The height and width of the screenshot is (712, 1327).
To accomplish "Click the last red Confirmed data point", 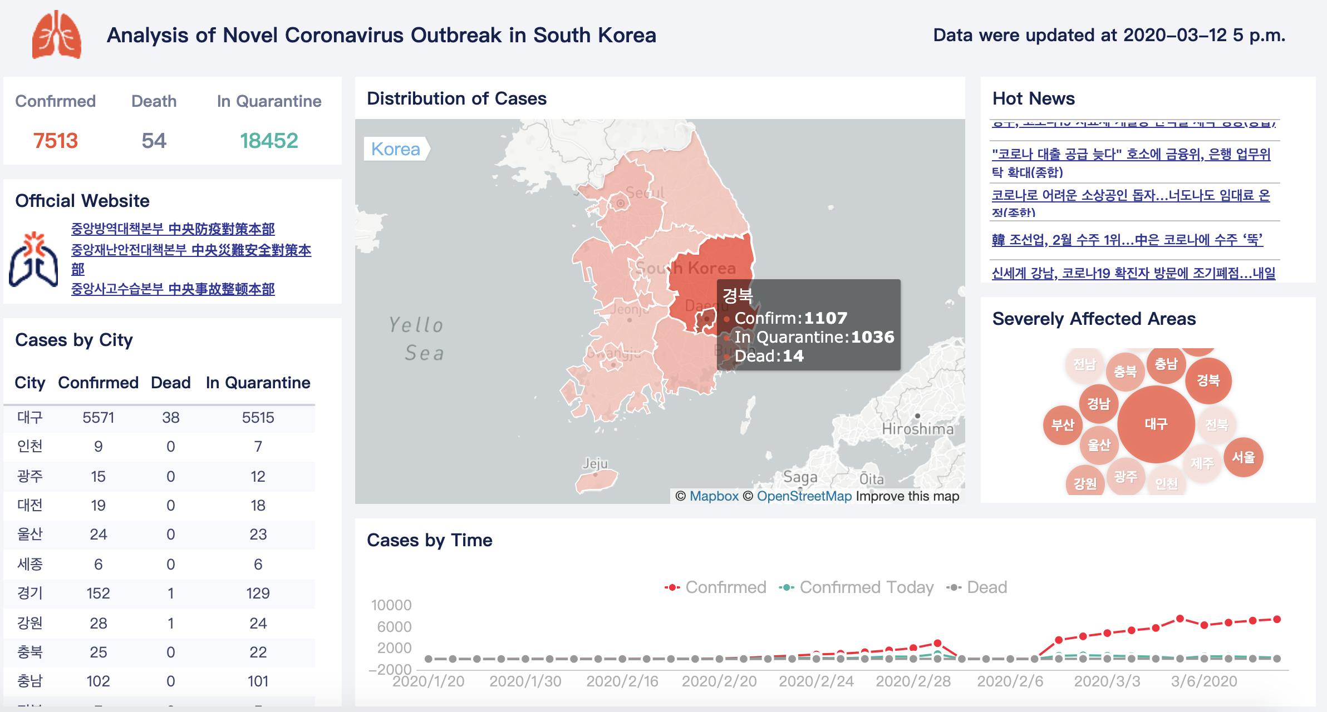I will click(x=1277, y=619).
